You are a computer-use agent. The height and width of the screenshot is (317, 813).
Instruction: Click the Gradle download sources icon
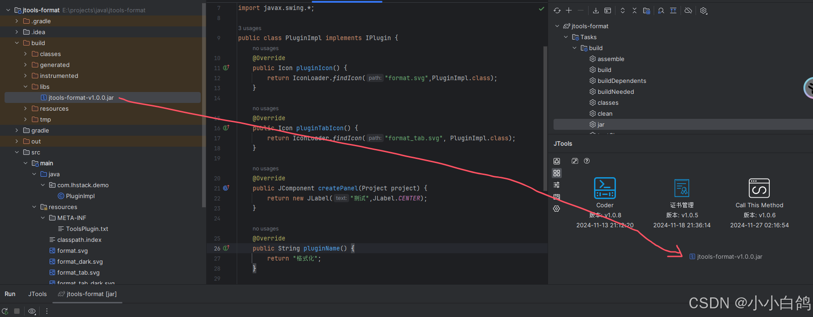point(595,10)
